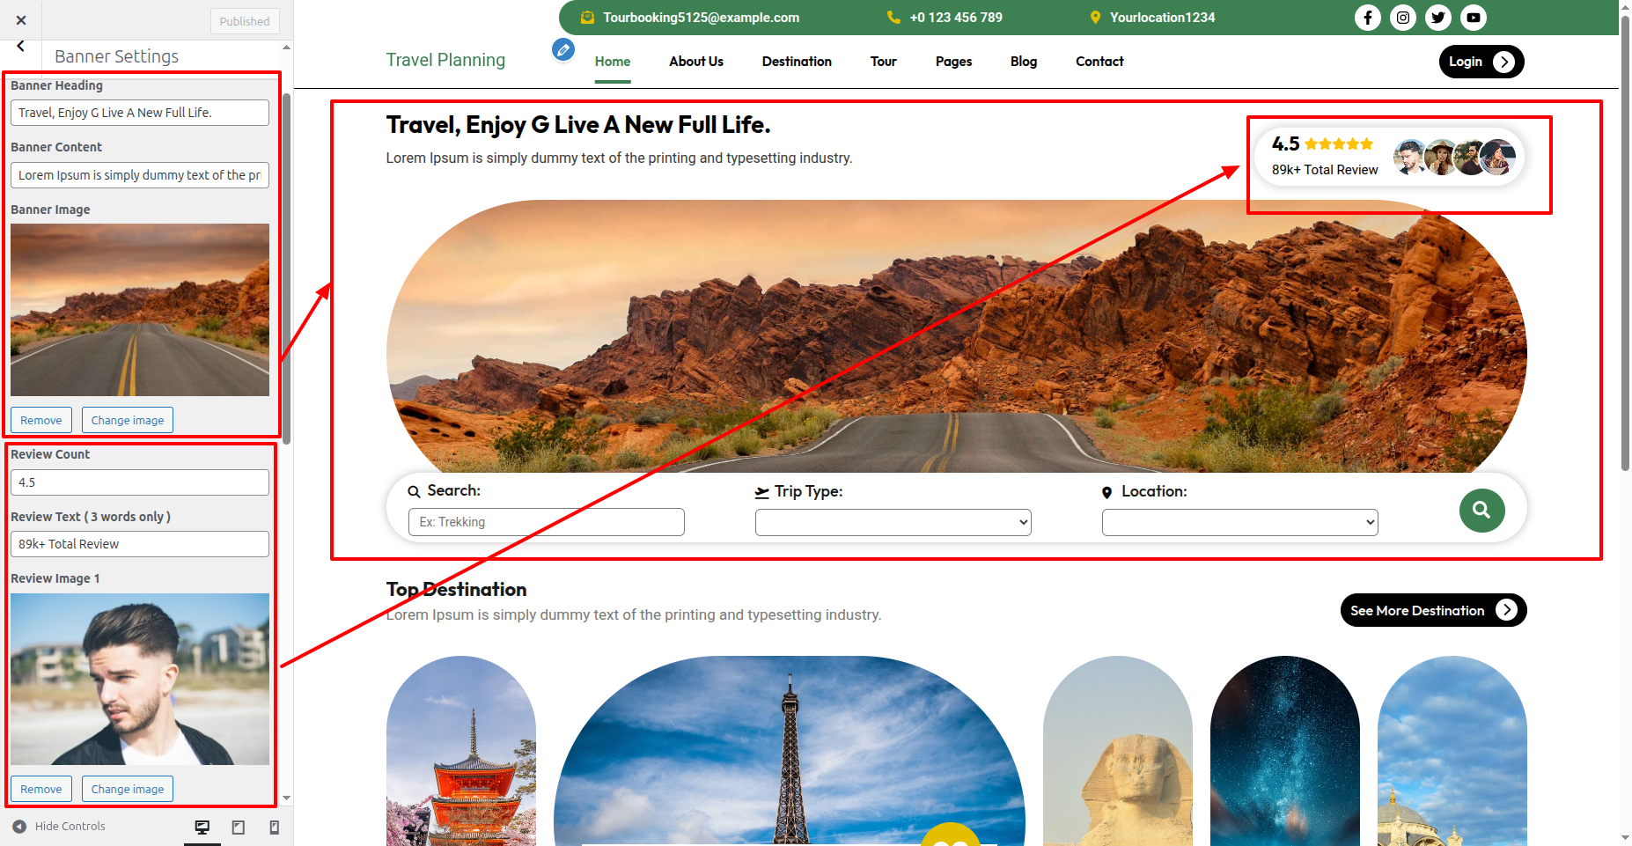Click Hide Controls to collapse the sidebar
The image size is (1632, 846).
coord(60,827)
